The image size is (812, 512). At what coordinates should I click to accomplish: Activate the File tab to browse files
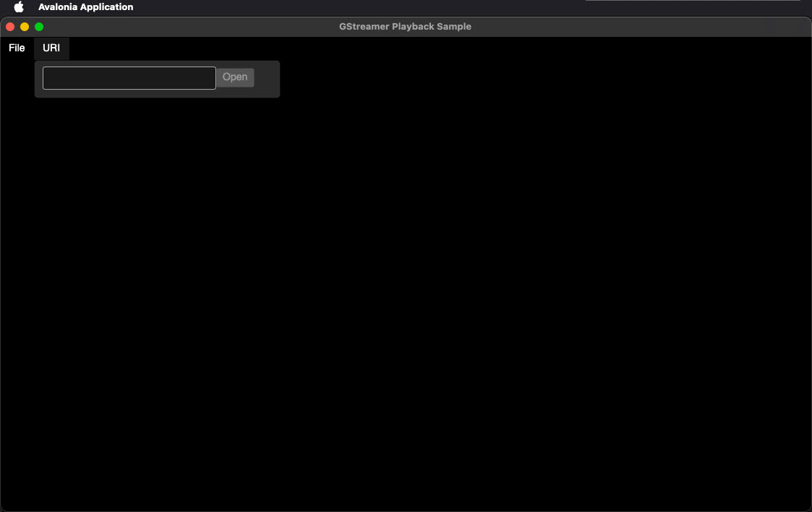coord(17,48)
